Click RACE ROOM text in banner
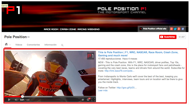This screenshot has width=191, height=106. click(51, 29)
